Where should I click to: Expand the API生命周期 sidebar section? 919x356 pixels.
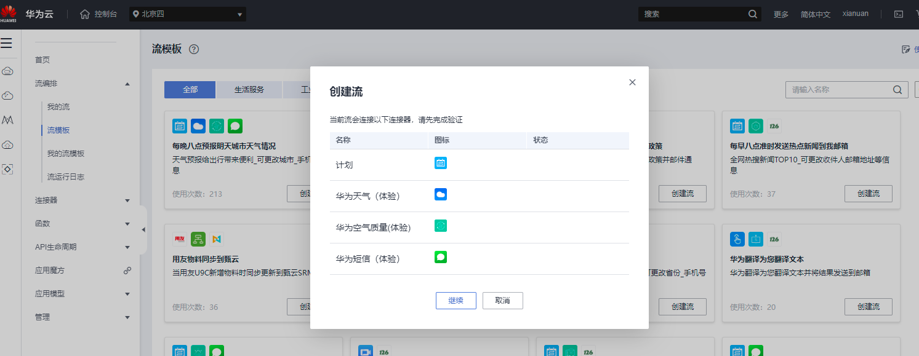coord(127,247)
